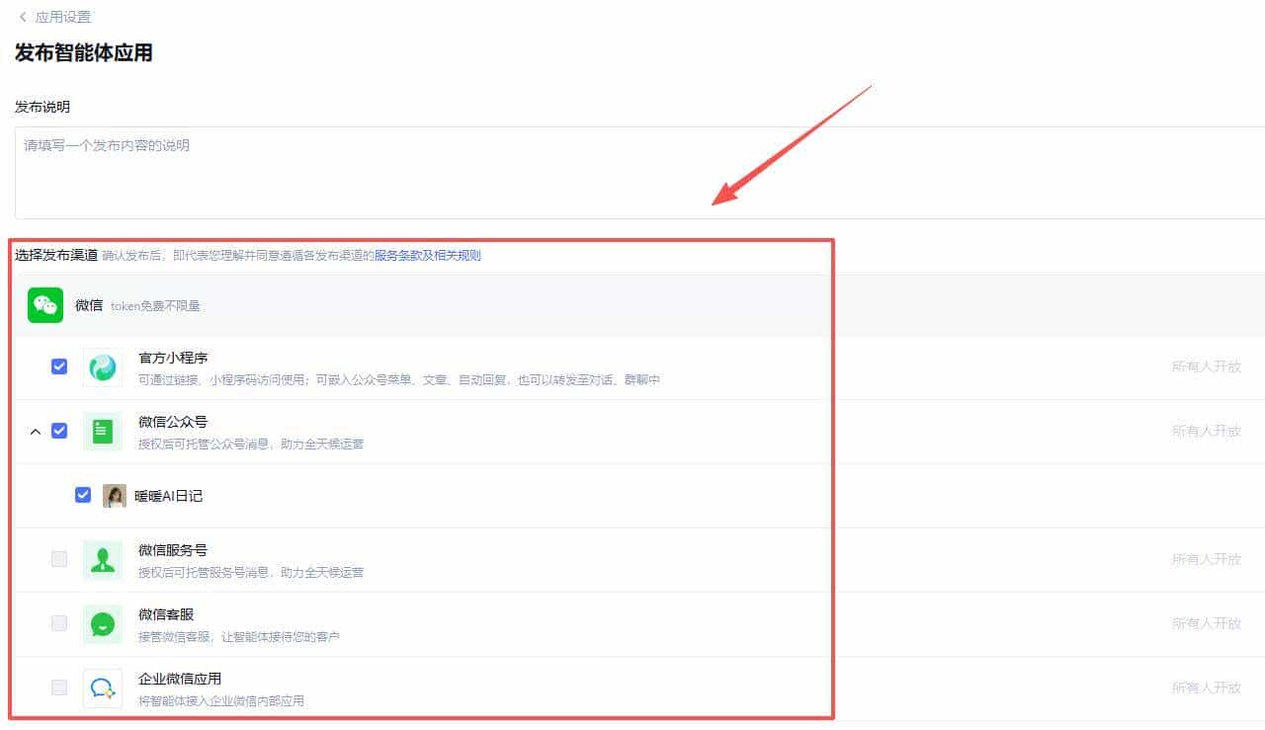1265x730 pixels.
Task: Enable the 微信服务号 channel checkbox
Action: tap(58, 558)
